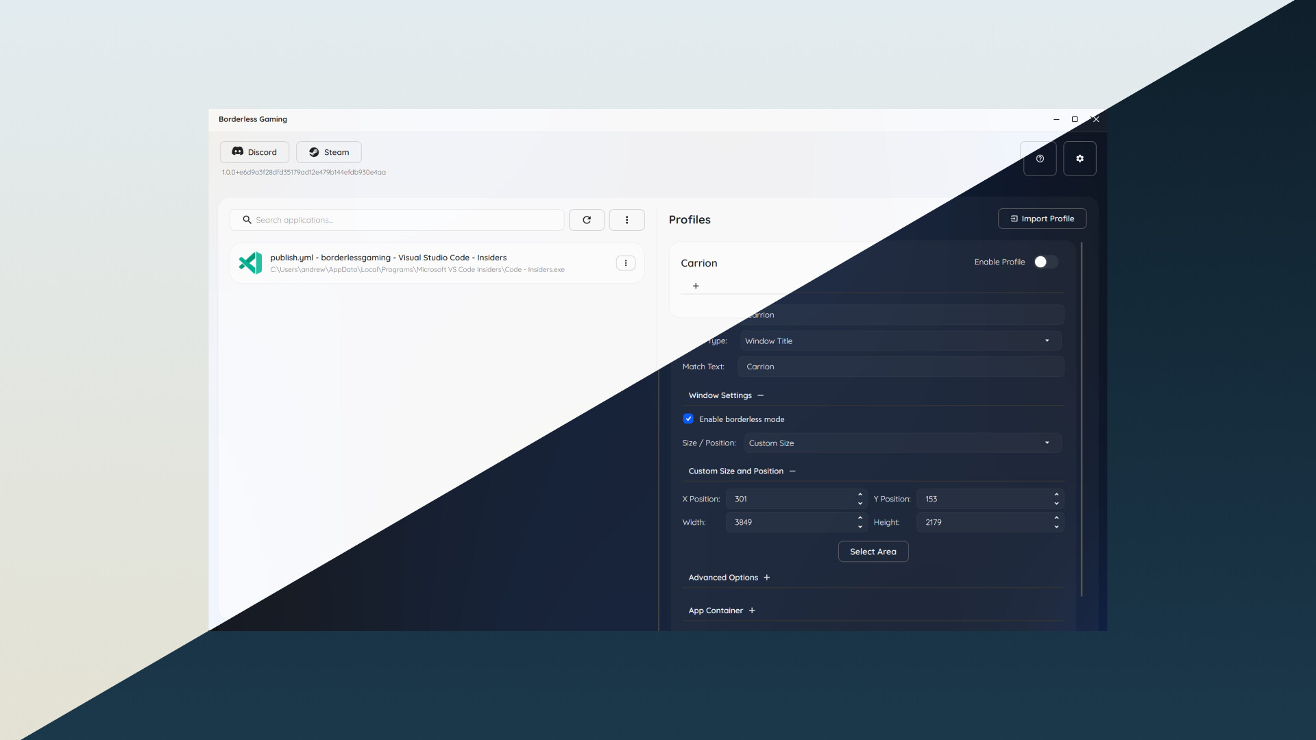Screen dimensions: 1316x740
Task: Uncheck Enable borderless mode
Action: [688, 419]
